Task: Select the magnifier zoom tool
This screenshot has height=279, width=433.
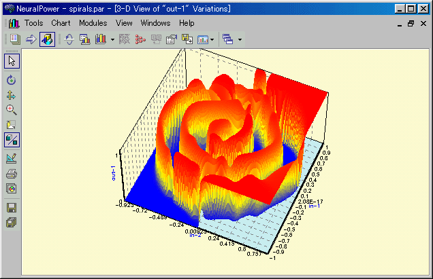Action: tap(12, 109)
